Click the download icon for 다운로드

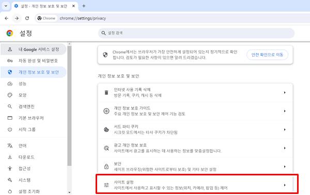click(x=10, y=157)
